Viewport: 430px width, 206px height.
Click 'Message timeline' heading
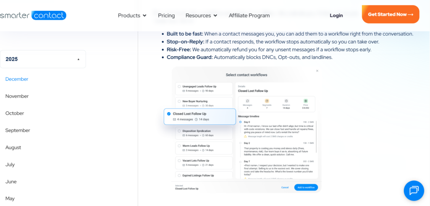click(249, 116)
